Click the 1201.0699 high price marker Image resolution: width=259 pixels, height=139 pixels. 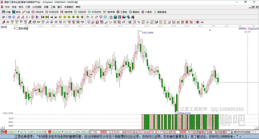tap(147, 33)
